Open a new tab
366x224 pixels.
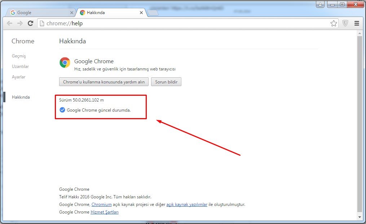click(x=153, y=13)
